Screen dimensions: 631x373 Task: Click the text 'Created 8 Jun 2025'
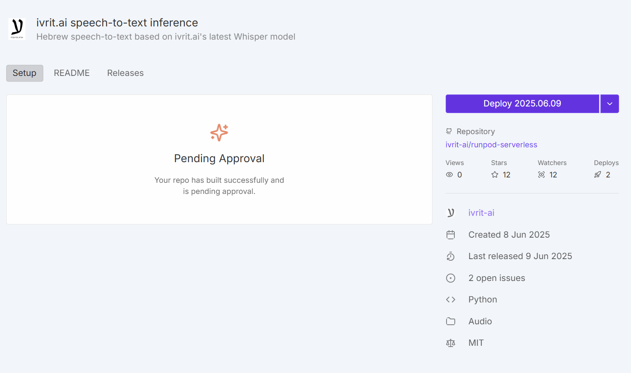(x=509, y=235)
